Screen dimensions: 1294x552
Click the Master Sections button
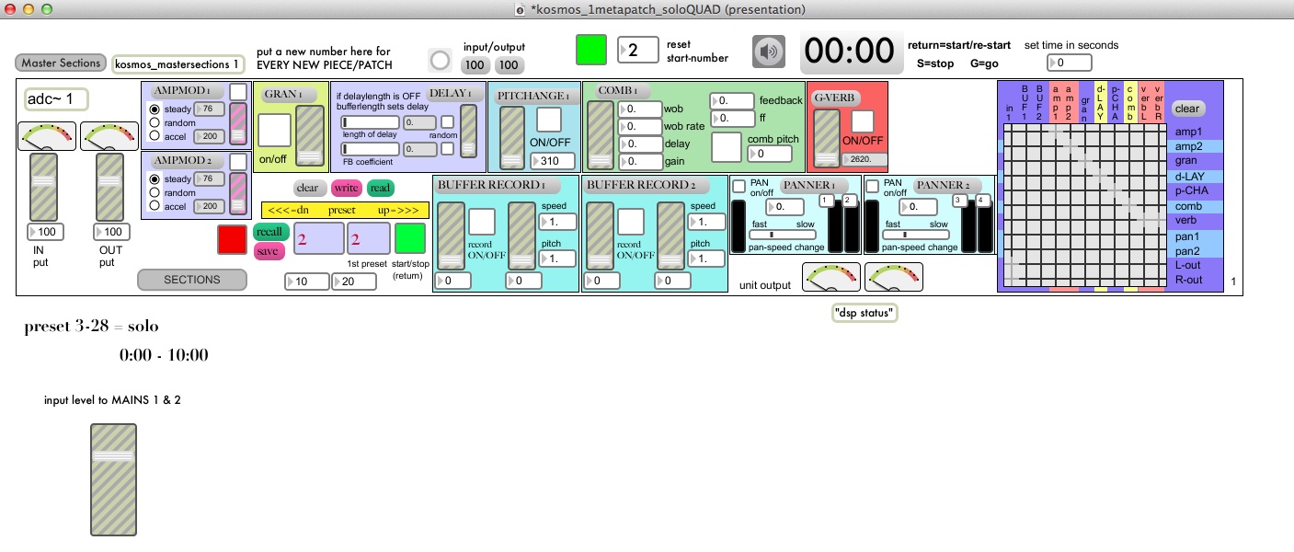coord(60,63)
